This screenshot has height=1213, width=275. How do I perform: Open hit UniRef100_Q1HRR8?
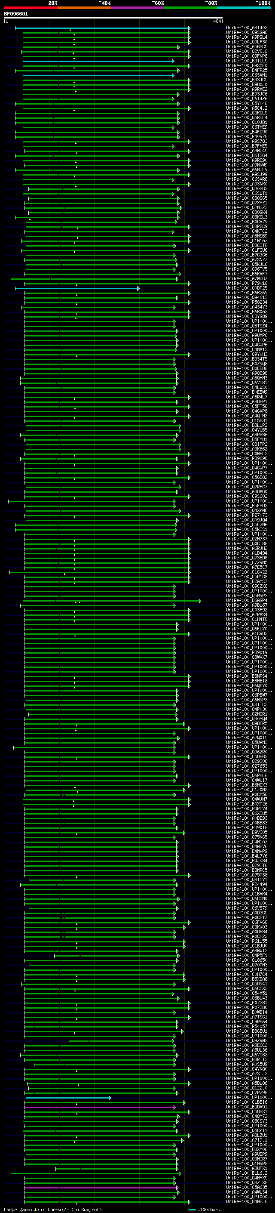click(247, 1164)
